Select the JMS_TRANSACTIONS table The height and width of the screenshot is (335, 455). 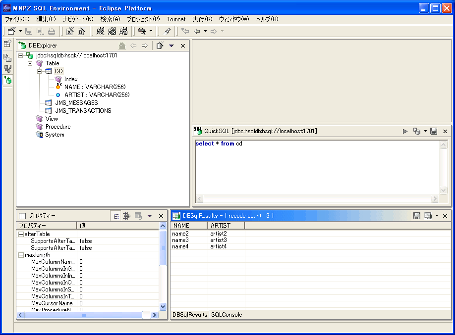(x=83, y=111)
